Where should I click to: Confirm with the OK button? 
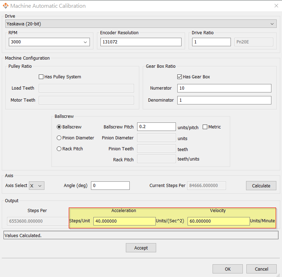[x=227, y=269]
